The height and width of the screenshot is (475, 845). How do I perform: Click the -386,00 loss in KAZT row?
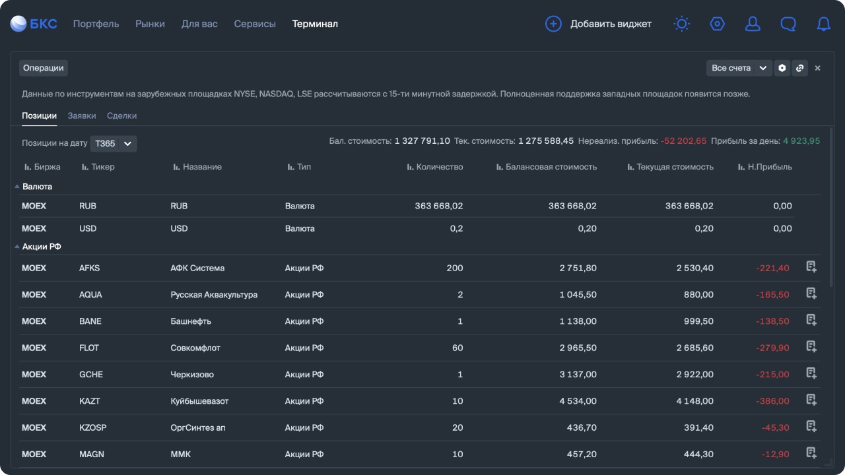point(773,400)
